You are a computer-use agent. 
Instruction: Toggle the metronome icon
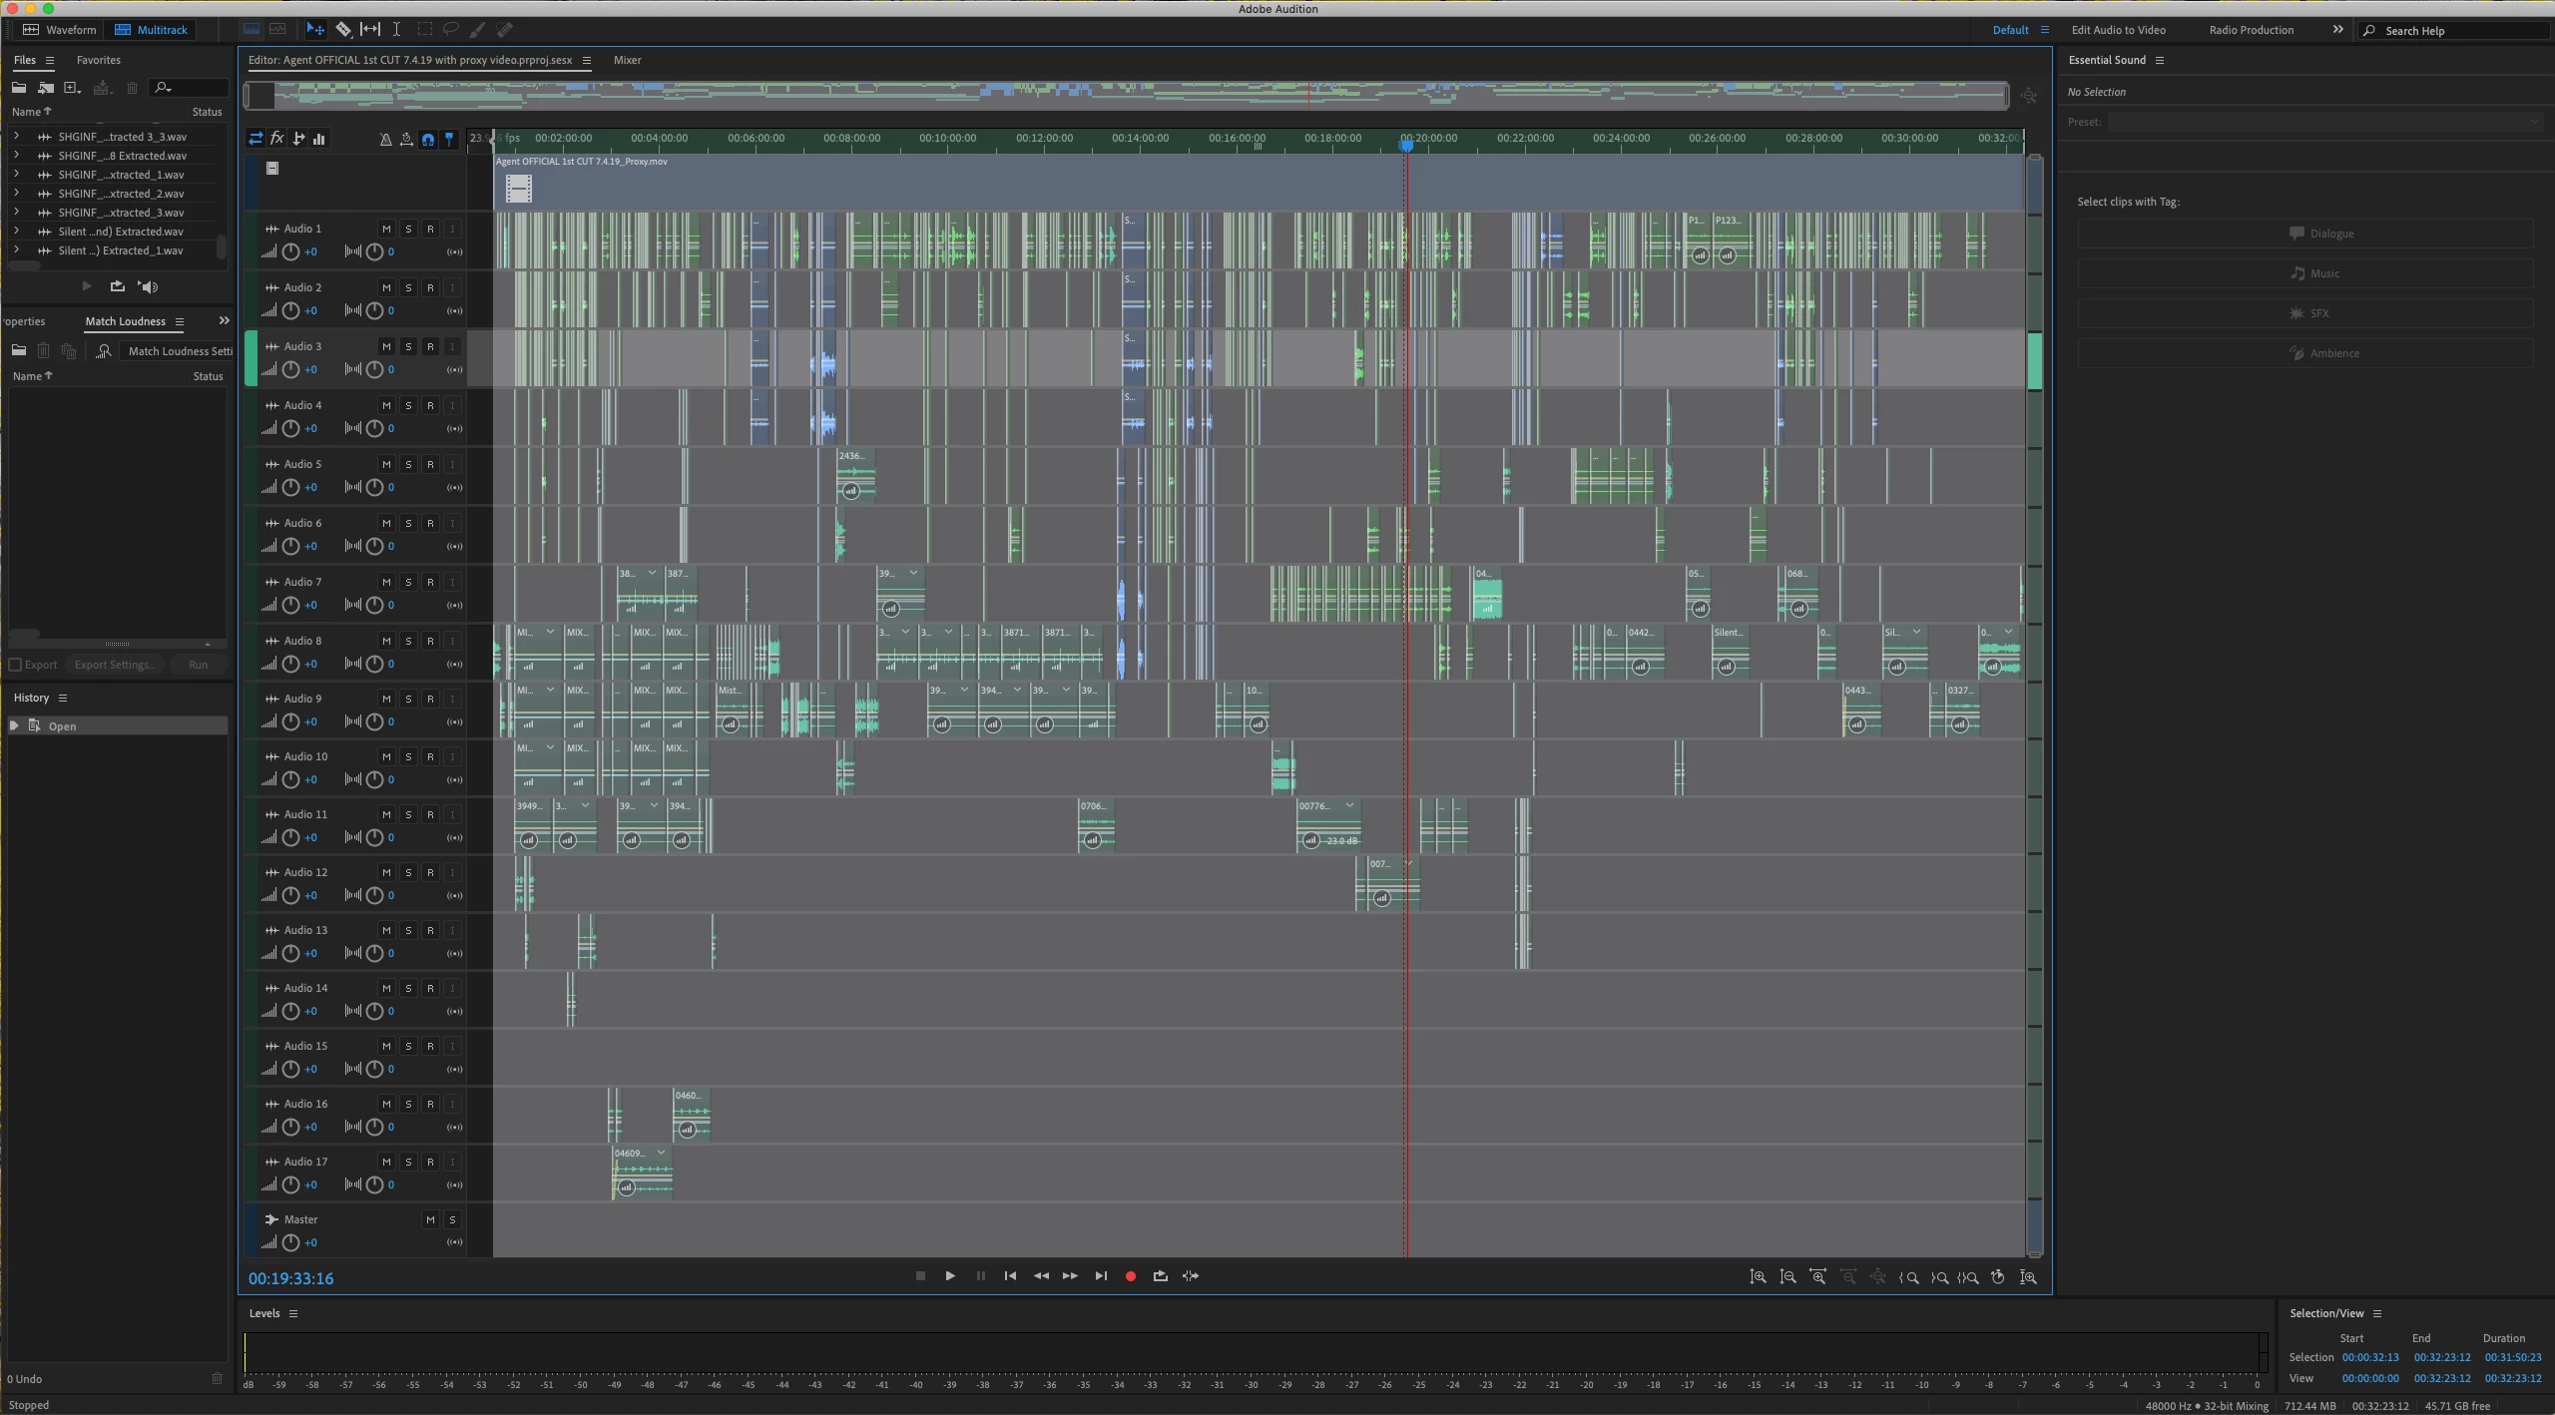coord(385,140)
